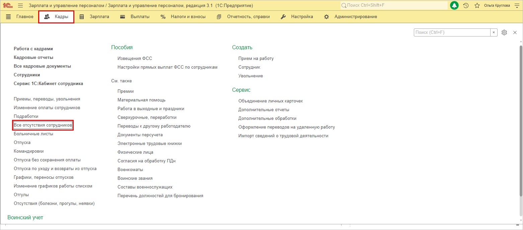Open the Кадры section

pos(56,17)
